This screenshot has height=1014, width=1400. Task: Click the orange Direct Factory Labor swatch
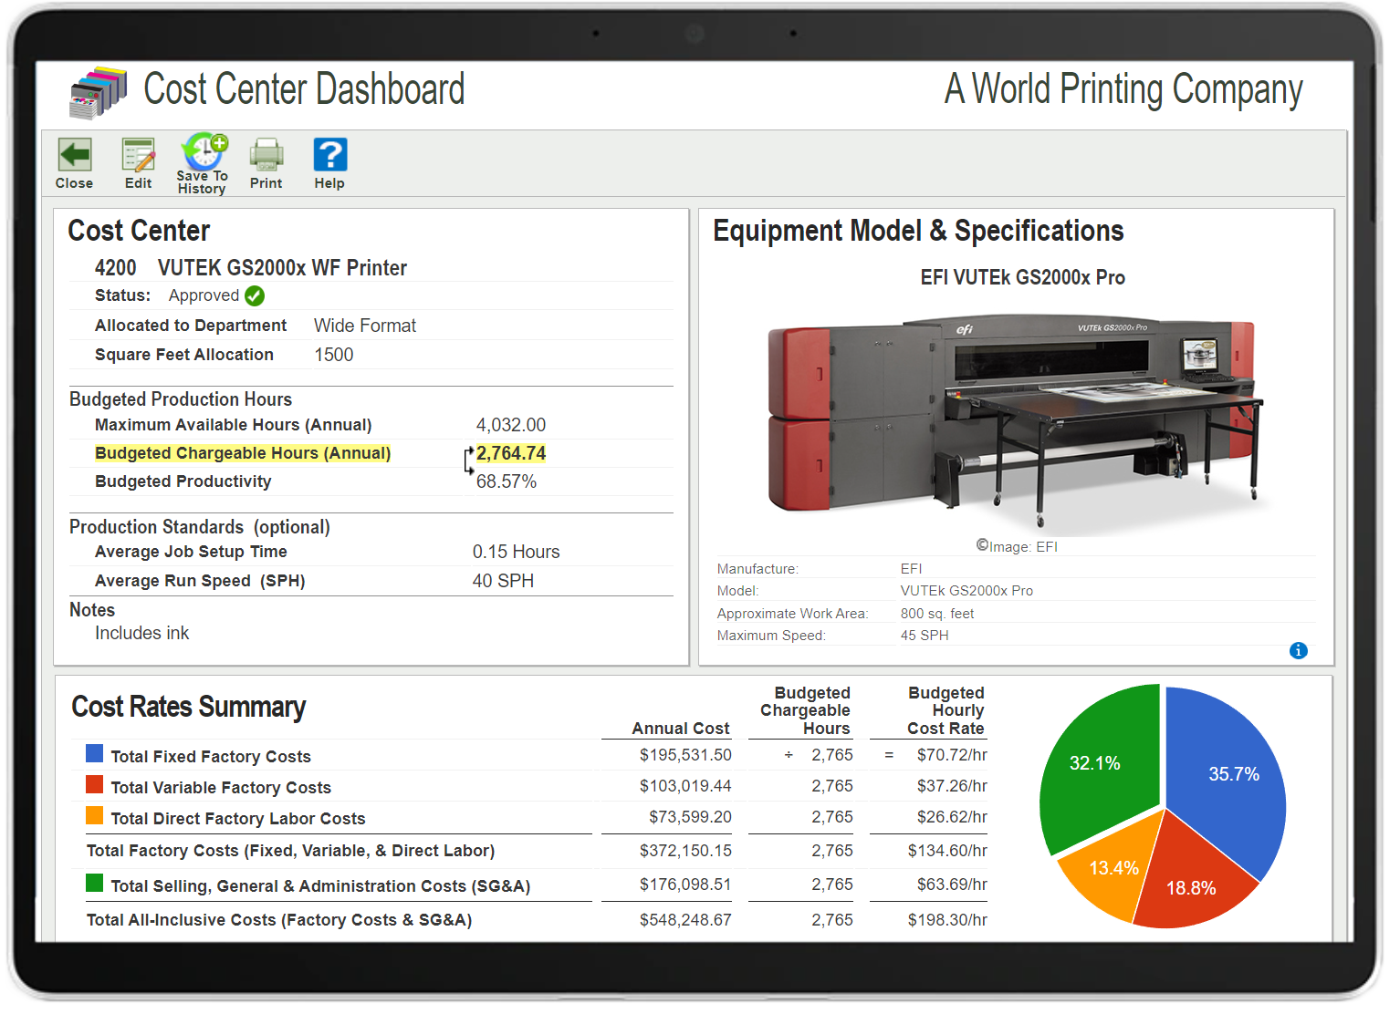[x=94, y=815]
